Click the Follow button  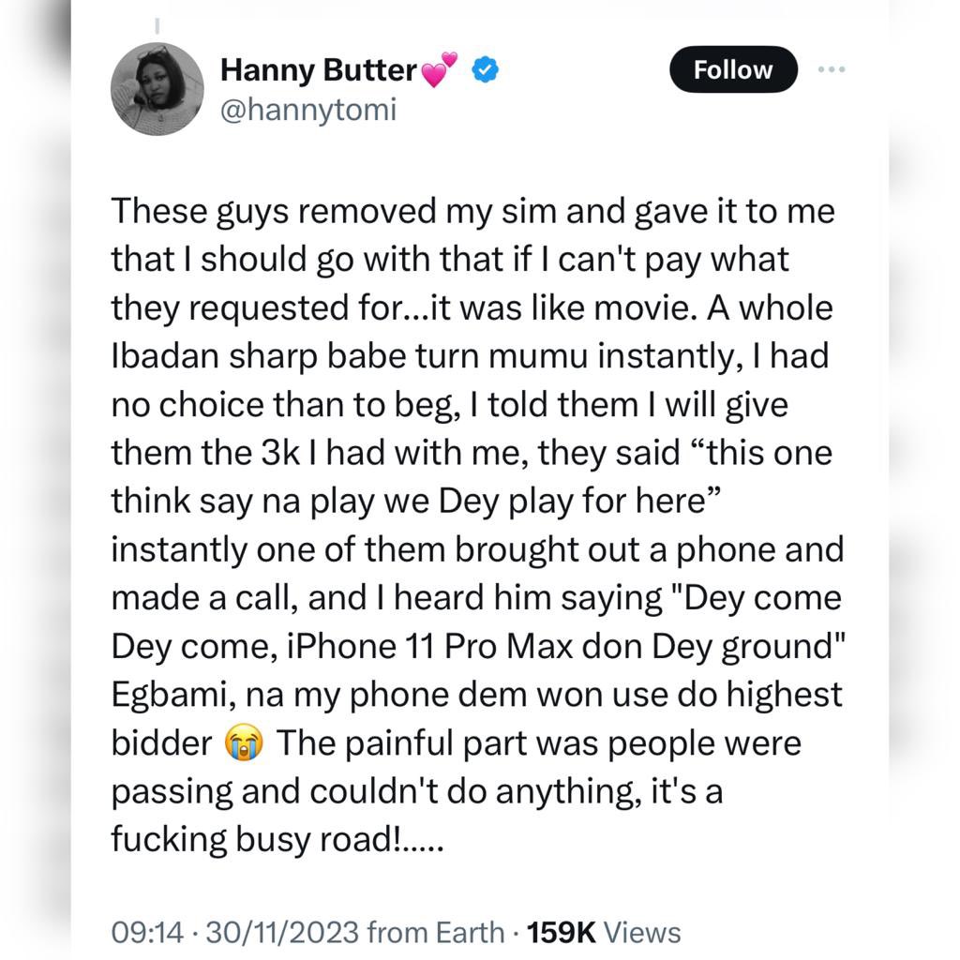pos(733,70)
